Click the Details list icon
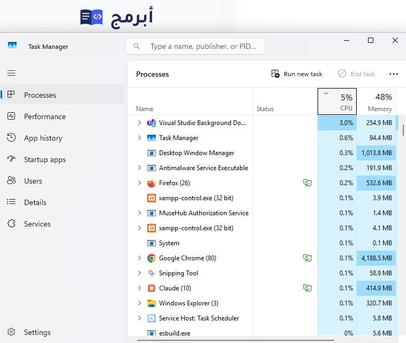The height and width of the screenshot is (343, 406). point(11,202)
